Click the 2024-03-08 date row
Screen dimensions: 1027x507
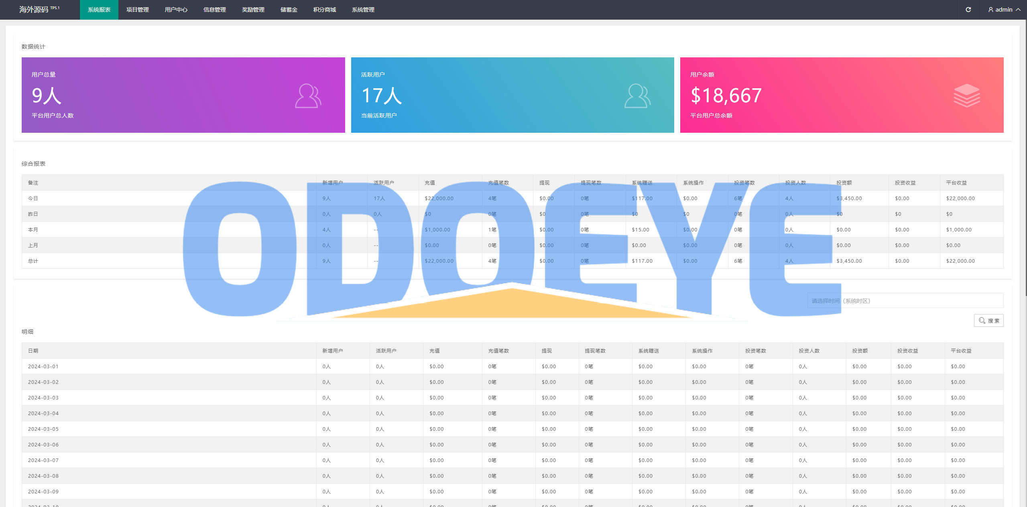[x=512, y=476]
